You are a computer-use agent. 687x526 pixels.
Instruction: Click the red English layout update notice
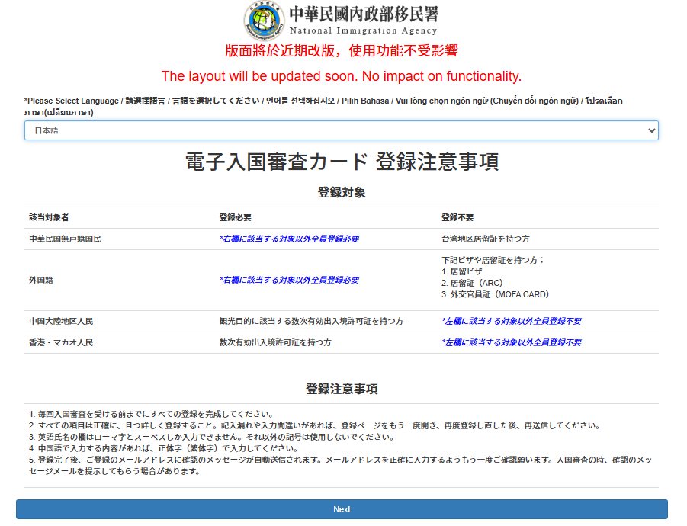[x=341, y=76]
